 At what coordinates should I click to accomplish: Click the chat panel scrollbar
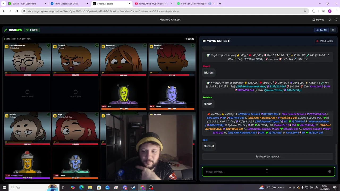[x=337, y=154]
